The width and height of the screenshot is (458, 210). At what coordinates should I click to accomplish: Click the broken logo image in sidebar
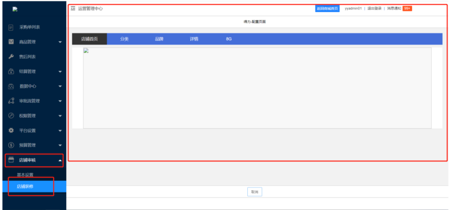[15, 9]
